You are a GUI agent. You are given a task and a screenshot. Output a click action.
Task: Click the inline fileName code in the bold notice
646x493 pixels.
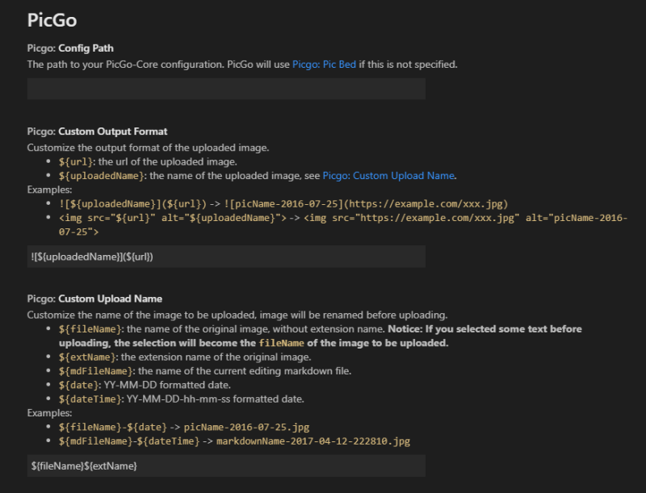click(281, 343)
